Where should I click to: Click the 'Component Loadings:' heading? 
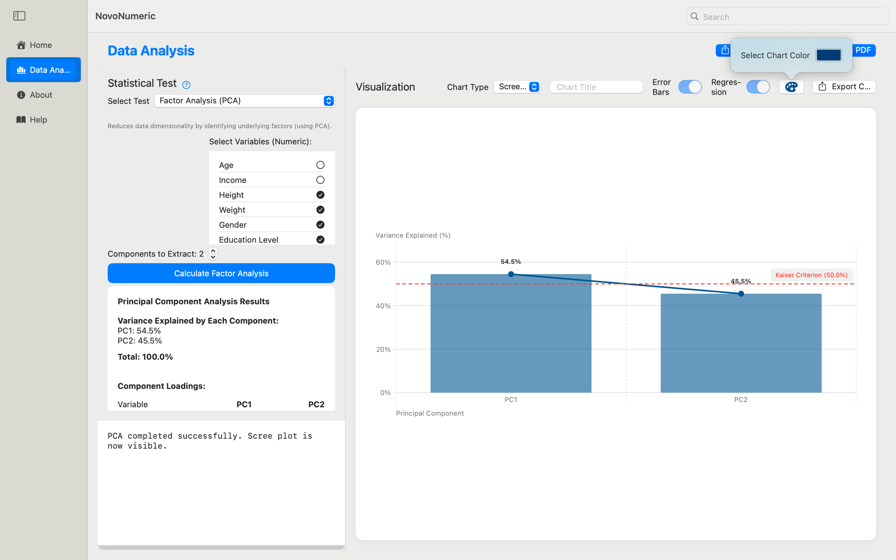pos(161,386)
